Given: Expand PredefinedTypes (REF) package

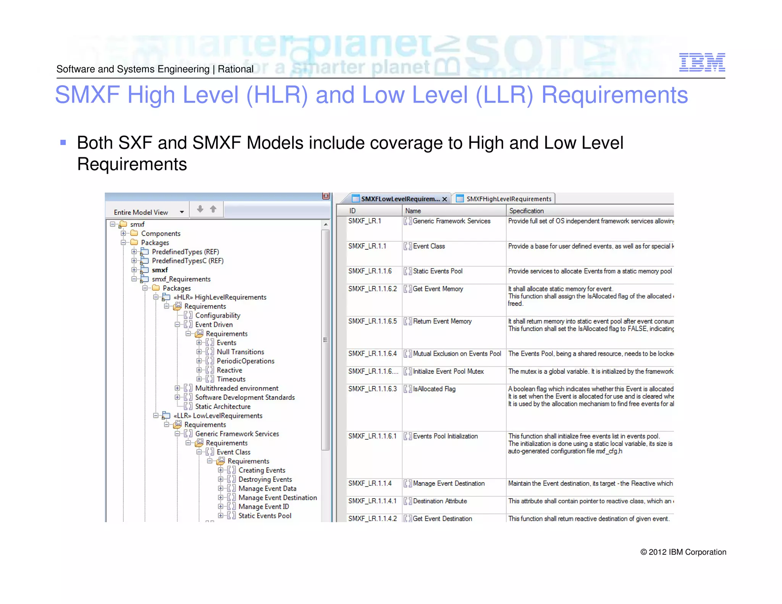Looking at the screenshot, I should [x=134, y=252].
